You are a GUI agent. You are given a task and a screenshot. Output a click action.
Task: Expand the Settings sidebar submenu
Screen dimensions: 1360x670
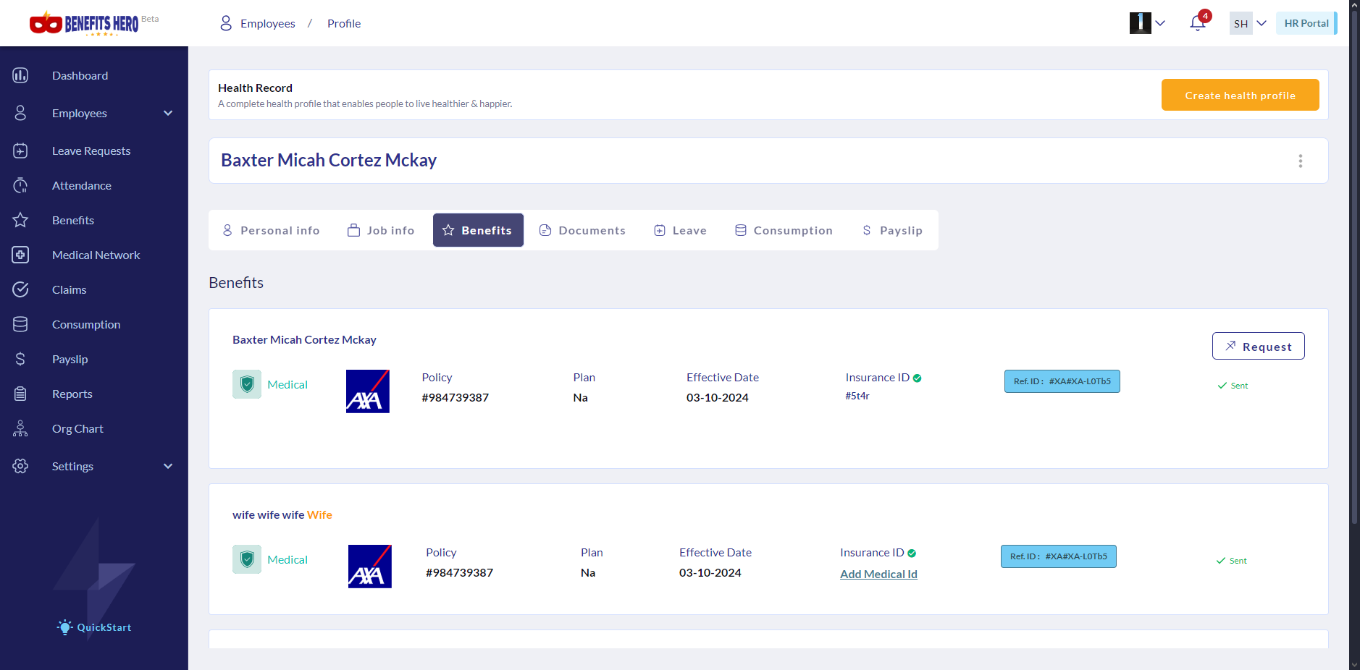point(168,466)
